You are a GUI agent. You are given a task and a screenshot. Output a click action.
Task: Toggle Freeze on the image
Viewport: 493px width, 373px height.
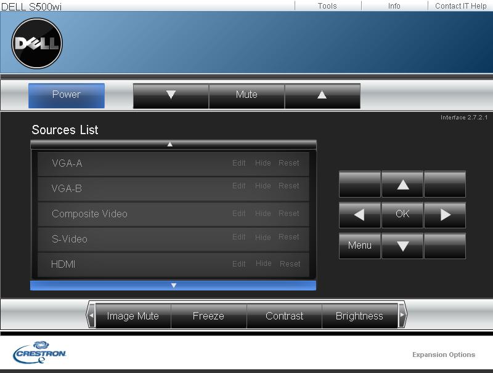(208, 316)
